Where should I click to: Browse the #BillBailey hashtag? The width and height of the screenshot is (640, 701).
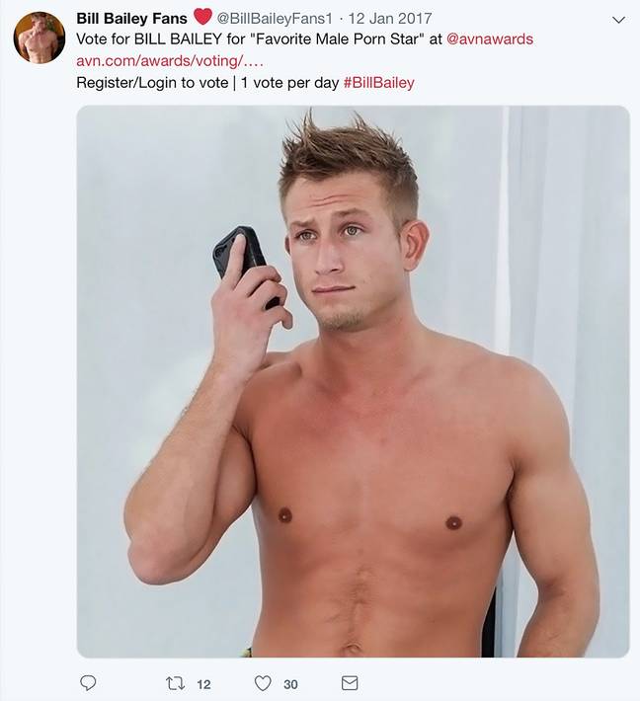click(379, 83)
